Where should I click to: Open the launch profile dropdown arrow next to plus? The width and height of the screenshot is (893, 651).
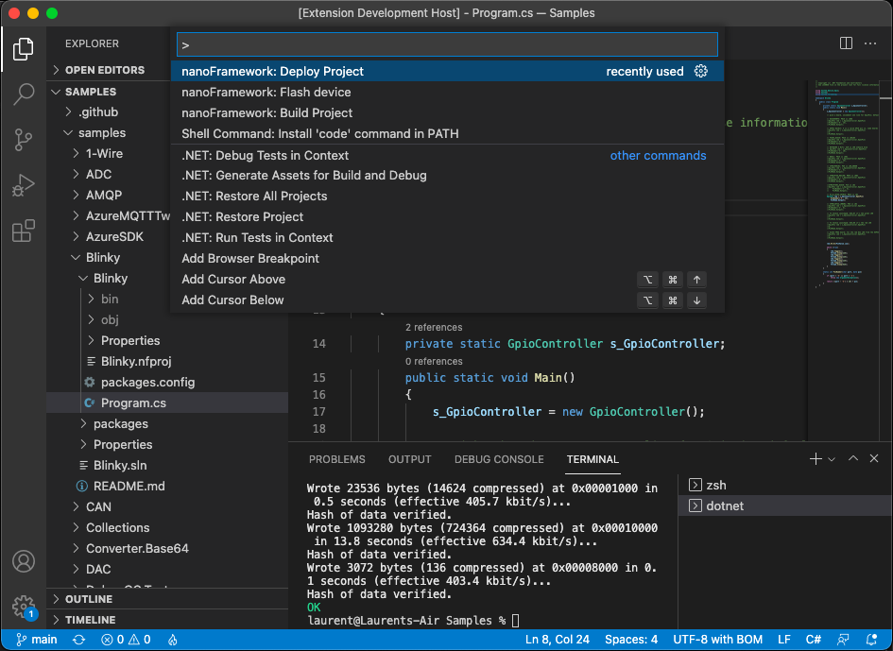click(x=832, y=459)
